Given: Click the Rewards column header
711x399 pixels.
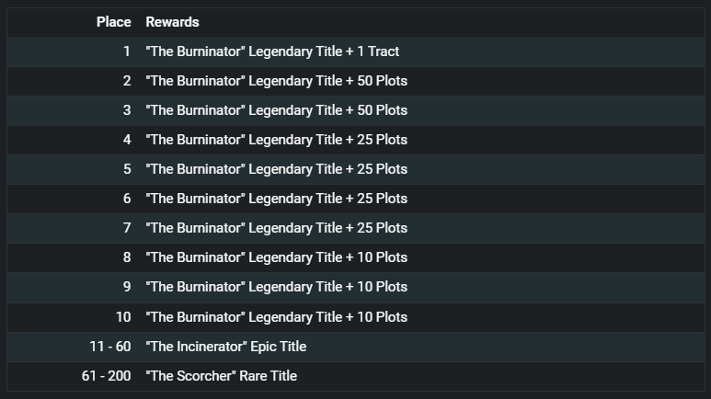Looking at the screenshot, I should [172, 22].
